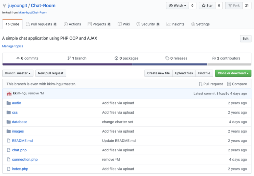Open the database folder

20,122
